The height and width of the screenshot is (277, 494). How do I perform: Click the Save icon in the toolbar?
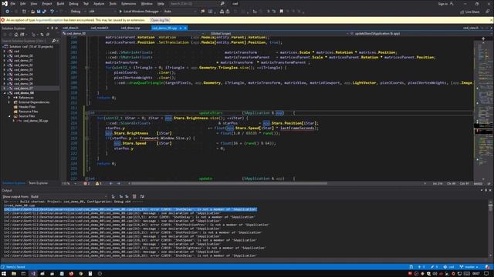point(39,12)
